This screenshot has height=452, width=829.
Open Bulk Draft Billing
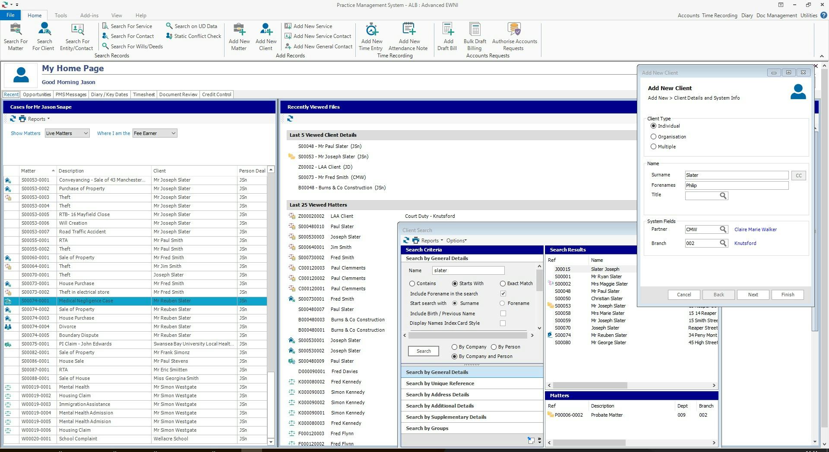tap(474, 36)
